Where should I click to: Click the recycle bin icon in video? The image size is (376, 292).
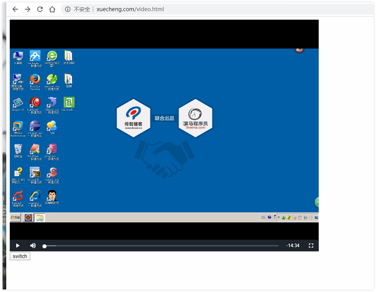pos(18,151)
